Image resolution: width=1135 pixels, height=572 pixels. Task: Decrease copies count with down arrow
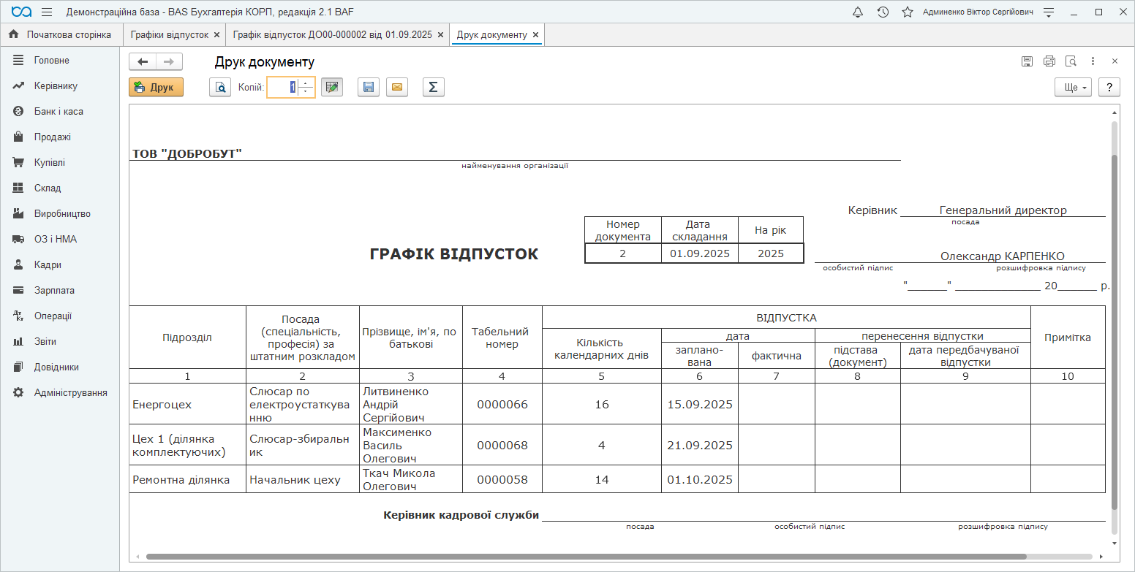(x=306, y=92)
